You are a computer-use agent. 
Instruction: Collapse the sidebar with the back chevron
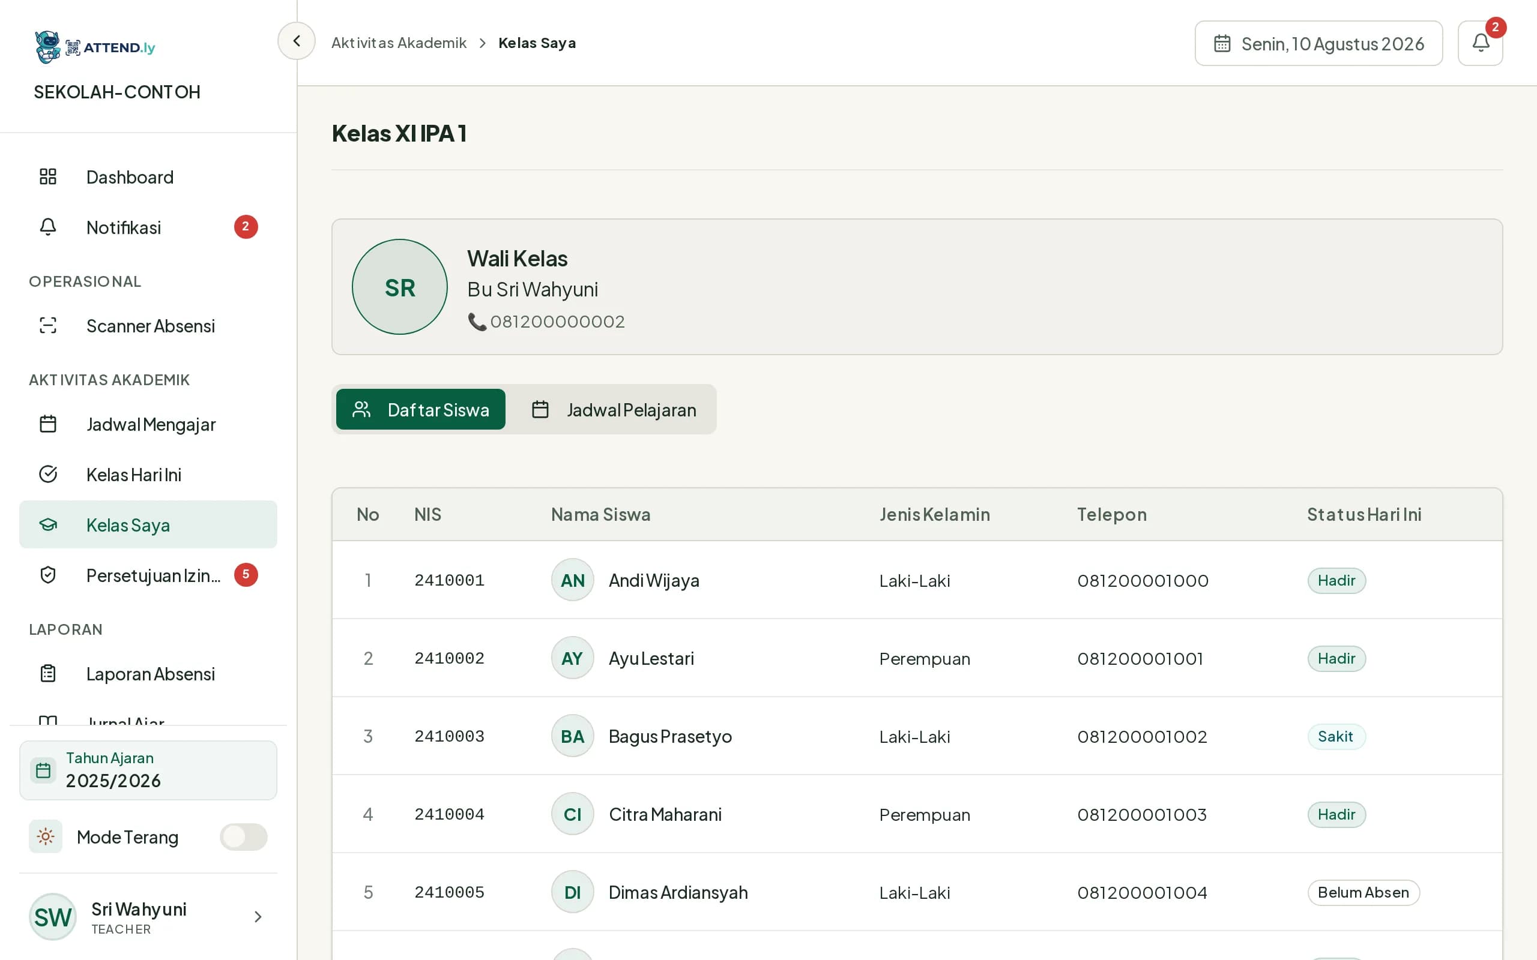coord(296,41)
